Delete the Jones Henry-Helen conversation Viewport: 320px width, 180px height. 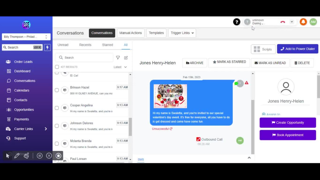(302, 63)
